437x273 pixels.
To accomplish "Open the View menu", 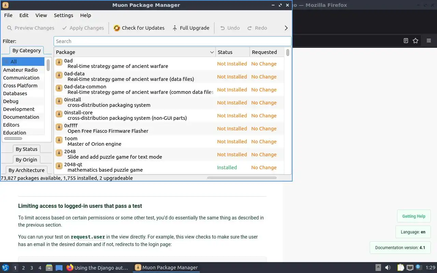I will [41, 15].
